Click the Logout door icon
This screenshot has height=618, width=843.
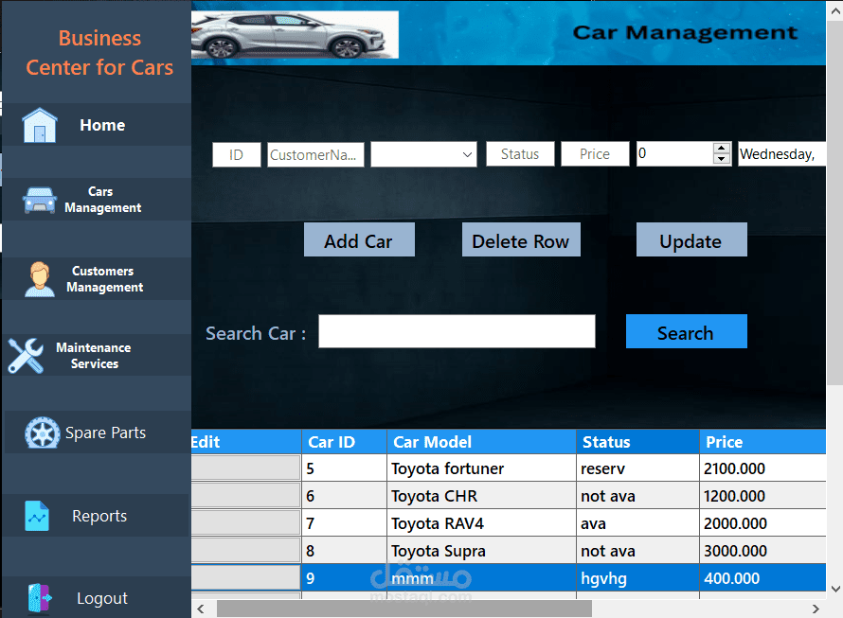click(39, 598)
